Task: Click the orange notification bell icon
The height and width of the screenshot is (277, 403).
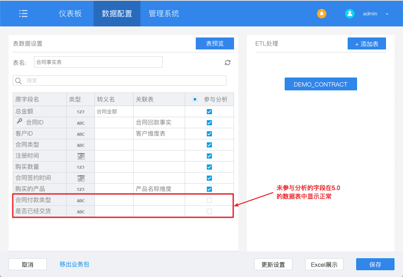Action: [x=322, y=13]
